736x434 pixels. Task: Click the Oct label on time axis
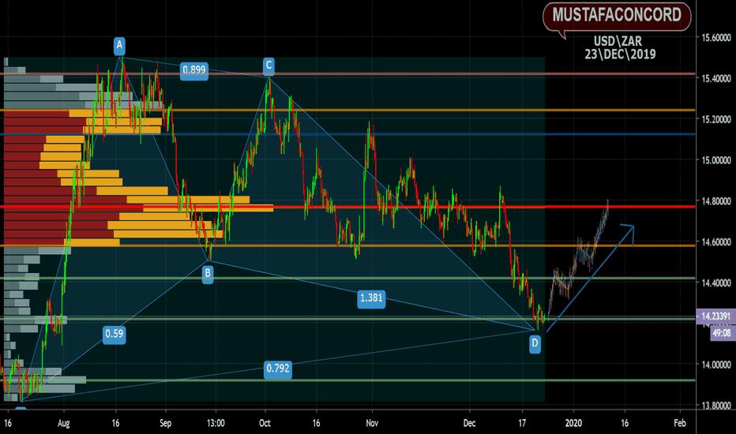tap(265, 423)
